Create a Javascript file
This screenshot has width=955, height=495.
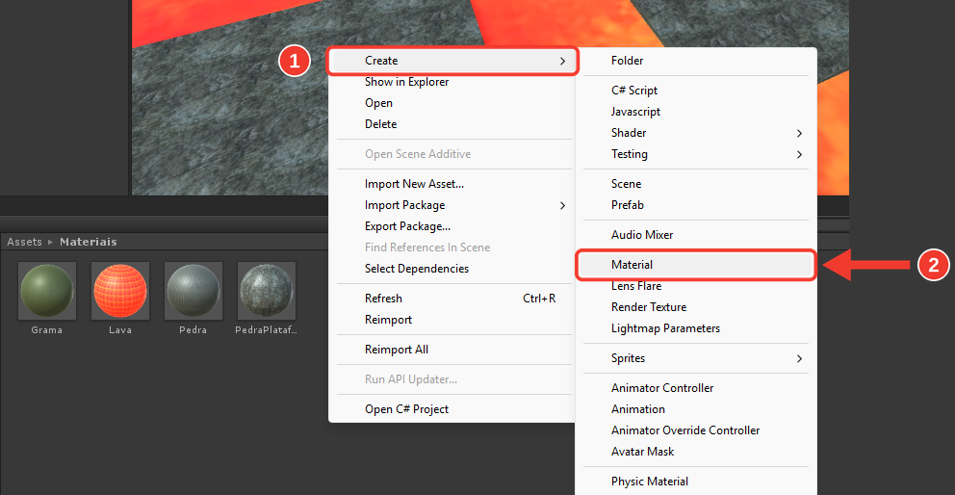(x=695, y=112)
